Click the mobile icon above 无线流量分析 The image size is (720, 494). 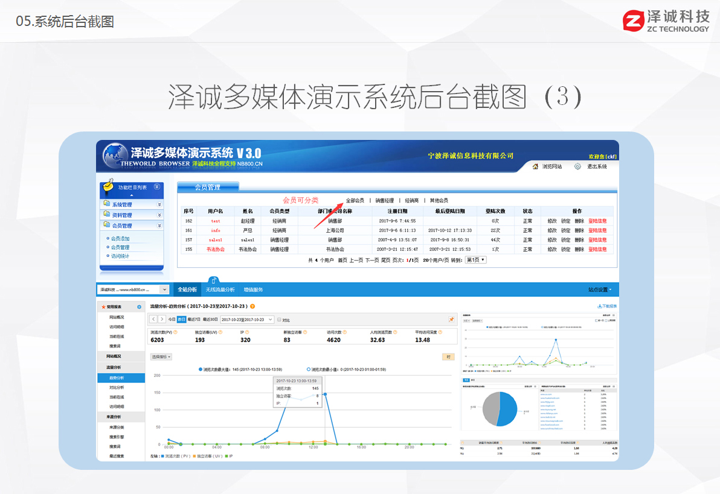click(x=213, y=279)
